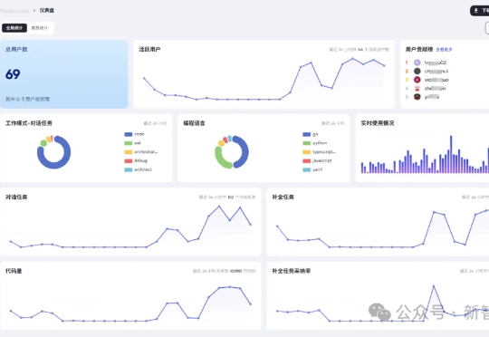Toggle the 'ask' legend entry
This screenshot has width=489, height=337.
tap(133, 143)
